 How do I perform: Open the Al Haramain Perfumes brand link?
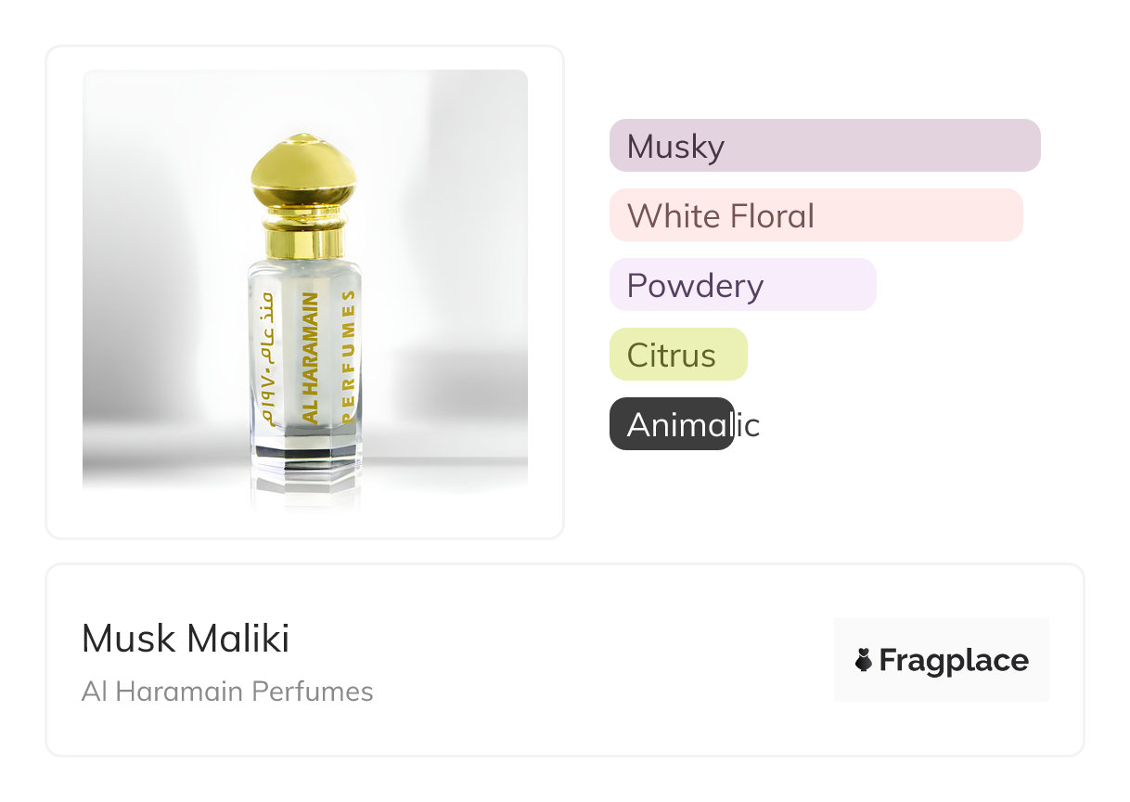point(227,692)
